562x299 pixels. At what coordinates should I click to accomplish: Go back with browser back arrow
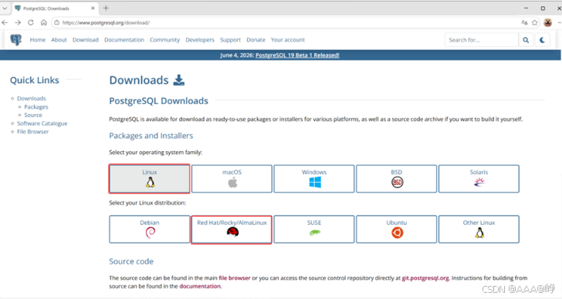coord(5,22)
